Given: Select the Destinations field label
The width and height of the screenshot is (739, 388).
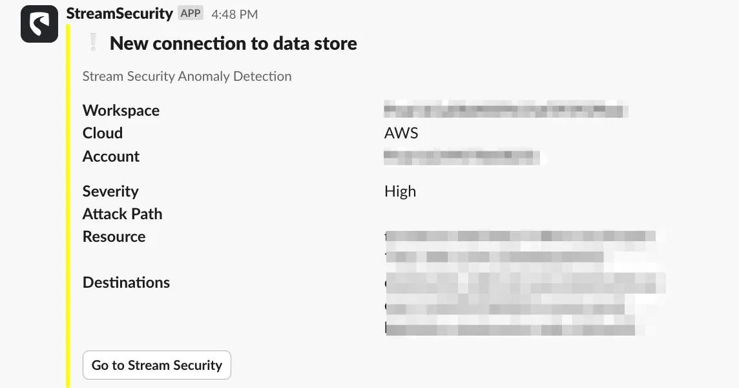Looking at the screenshot, I should (127, 282).
